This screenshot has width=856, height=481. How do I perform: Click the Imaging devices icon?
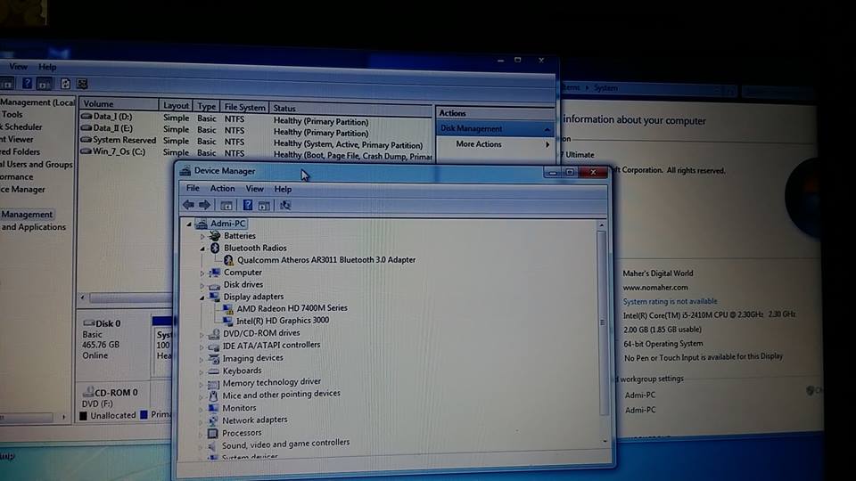coord(213,358)
